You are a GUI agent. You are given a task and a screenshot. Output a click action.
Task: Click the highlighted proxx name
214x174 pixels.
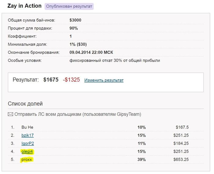[x=27, y=160]
